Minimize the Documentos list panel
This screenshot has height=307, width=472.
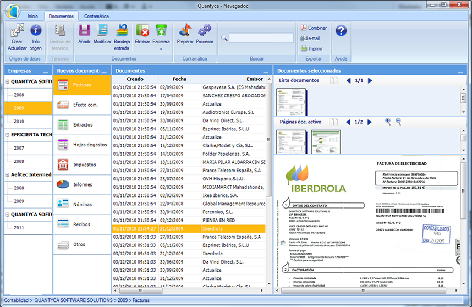pyautogui.click(x=266, y=72)
